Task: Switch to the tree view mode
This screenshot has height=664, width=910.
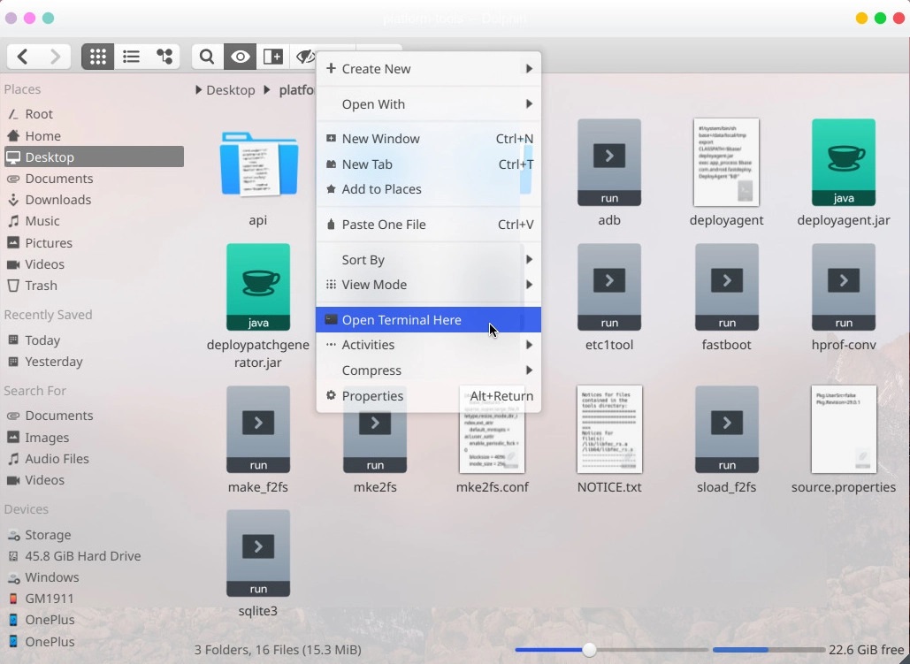Action: coord(164,57)
